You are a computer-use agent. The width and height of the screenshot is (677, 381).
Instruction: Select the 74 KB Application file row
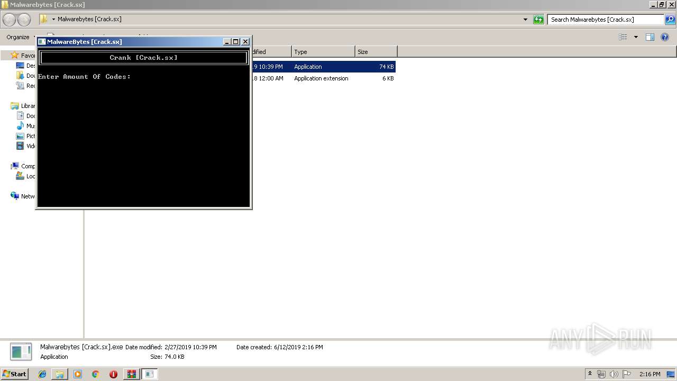[x=324, y=67]
